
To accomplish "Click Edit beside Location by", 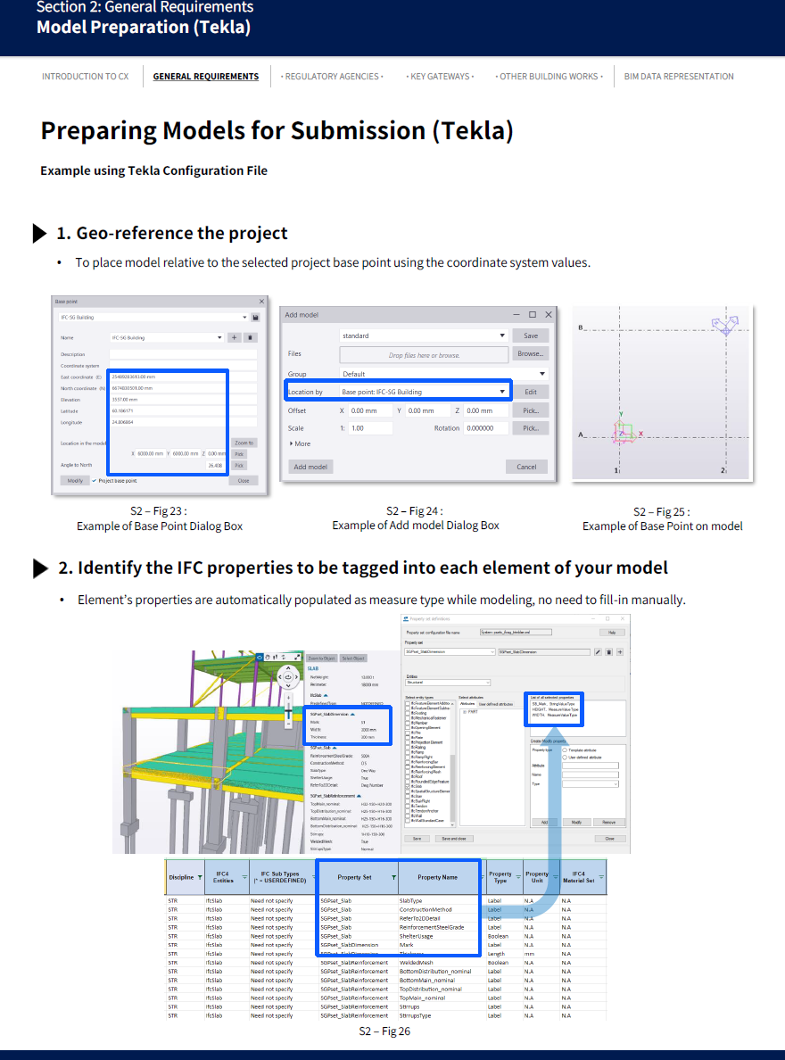I will [531, 392].
